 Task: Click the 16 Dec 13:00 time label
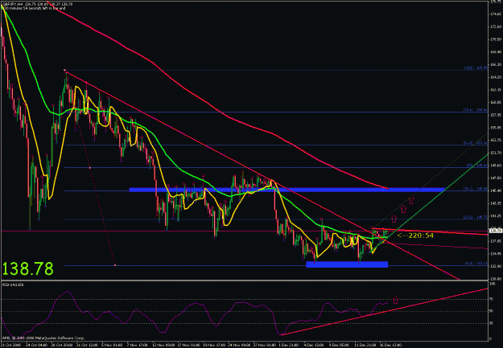(390, 345)
